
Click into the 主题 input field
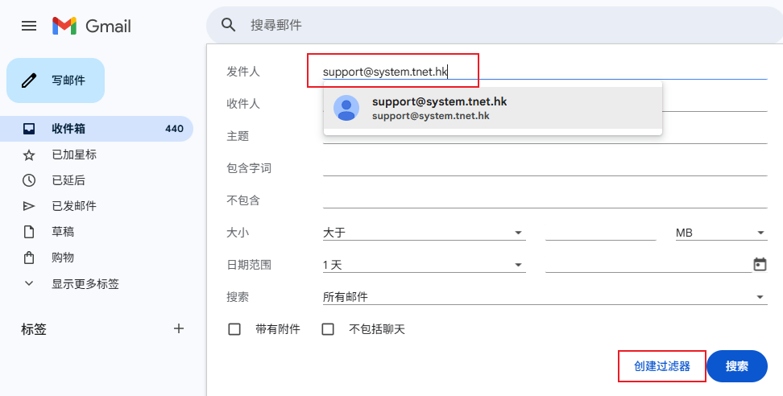tap(545, 136)
